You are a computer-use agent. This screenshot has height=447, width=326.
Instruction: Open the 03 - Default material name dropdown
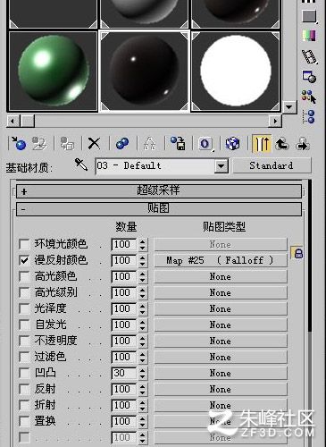222,166
